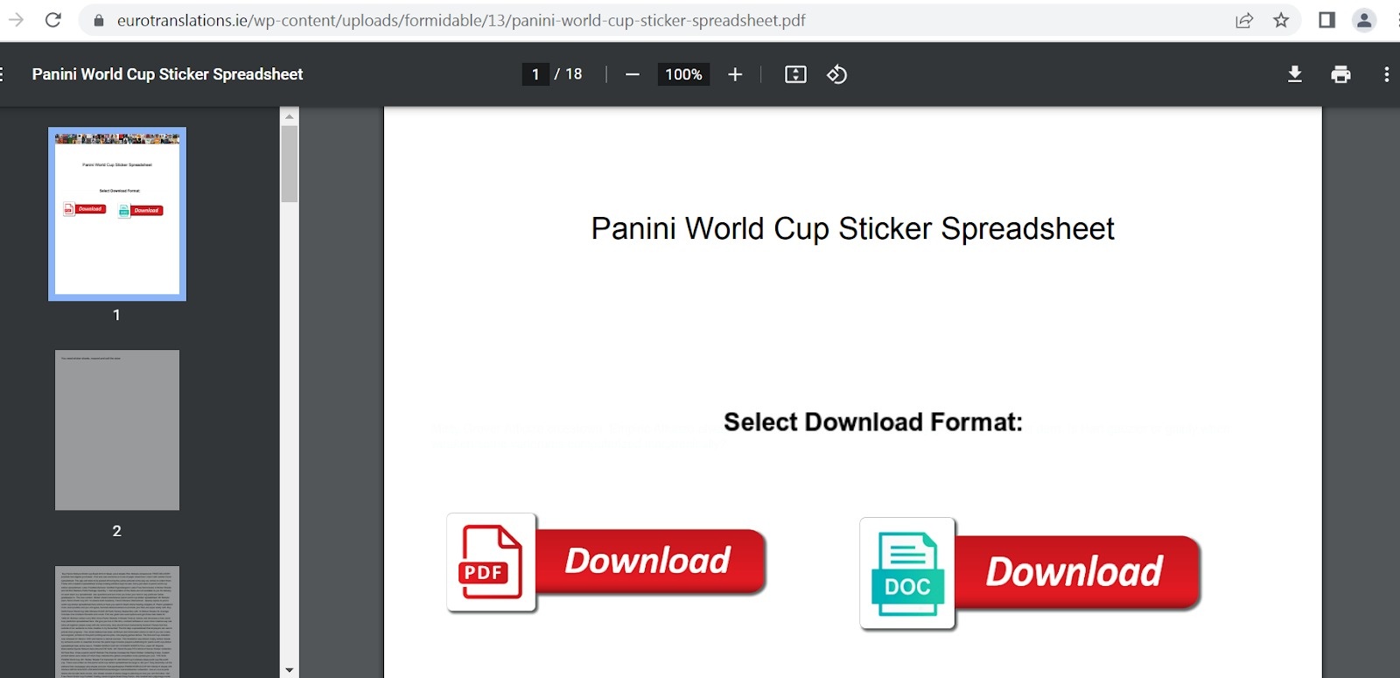Click the sidebar scroll up arrow

[x=290, y=115]
